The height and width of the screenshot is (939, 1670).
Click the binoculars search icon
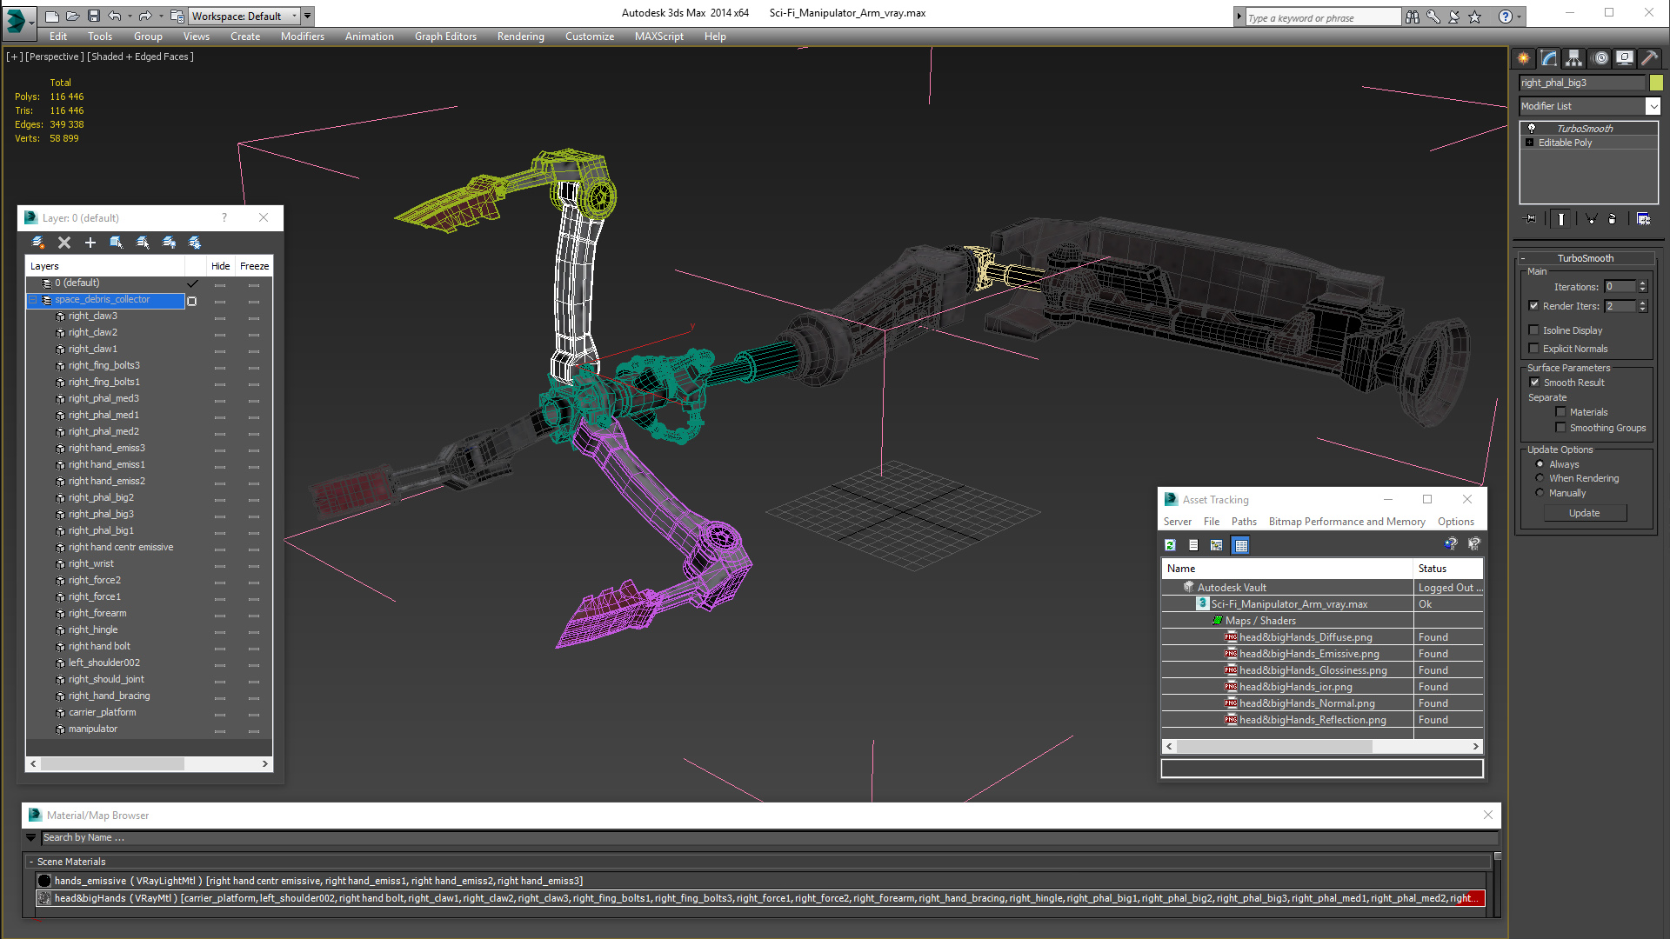click(1412, 17)
